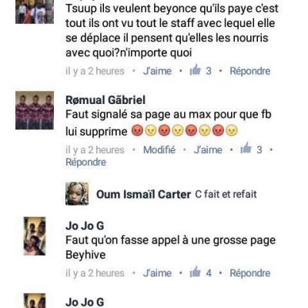
Task: Reply to the comment about Beyonce's staff
Action: pos(250,71)
